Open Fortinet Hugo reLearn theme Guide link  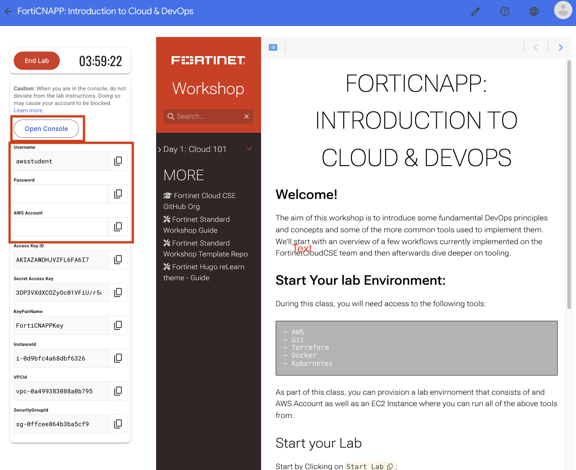[204, 272]
